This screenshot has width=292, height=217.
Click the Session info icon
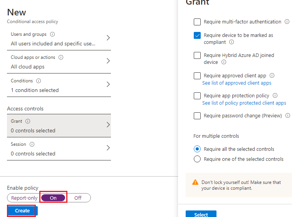pyautogui.click(x=32, y=144)
